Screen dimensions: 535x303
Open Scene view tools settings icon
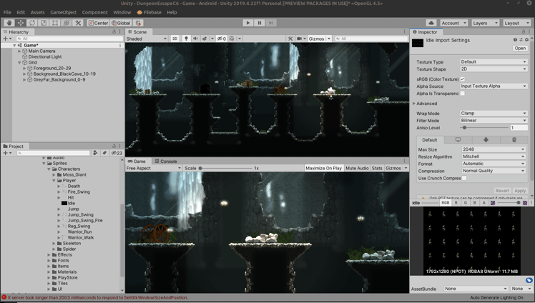(290, 39)
